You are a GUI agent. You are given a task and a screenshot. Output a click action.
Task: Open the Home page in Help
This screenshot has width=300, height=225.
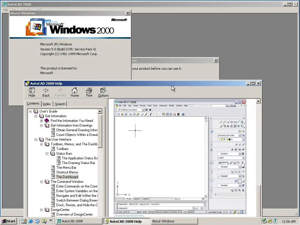click(75, 93)
